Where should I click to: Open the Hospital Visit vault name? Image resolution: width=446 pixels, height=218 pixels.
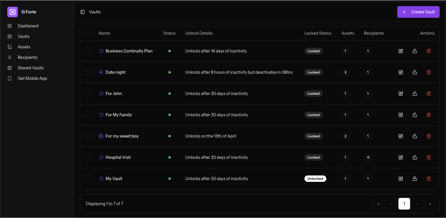(x=118, y=157)
